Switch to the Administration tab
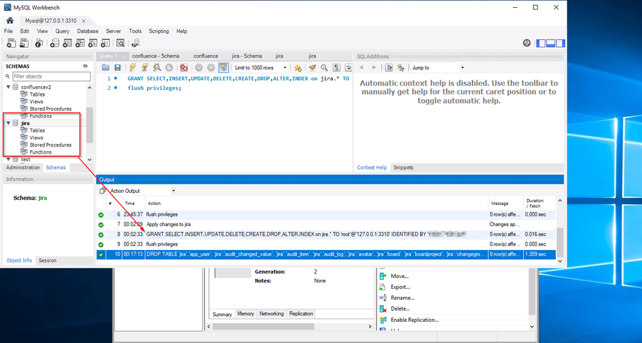The height and width of the screenshot is (343, 642). pyautogui.click(x=23, y=168)
